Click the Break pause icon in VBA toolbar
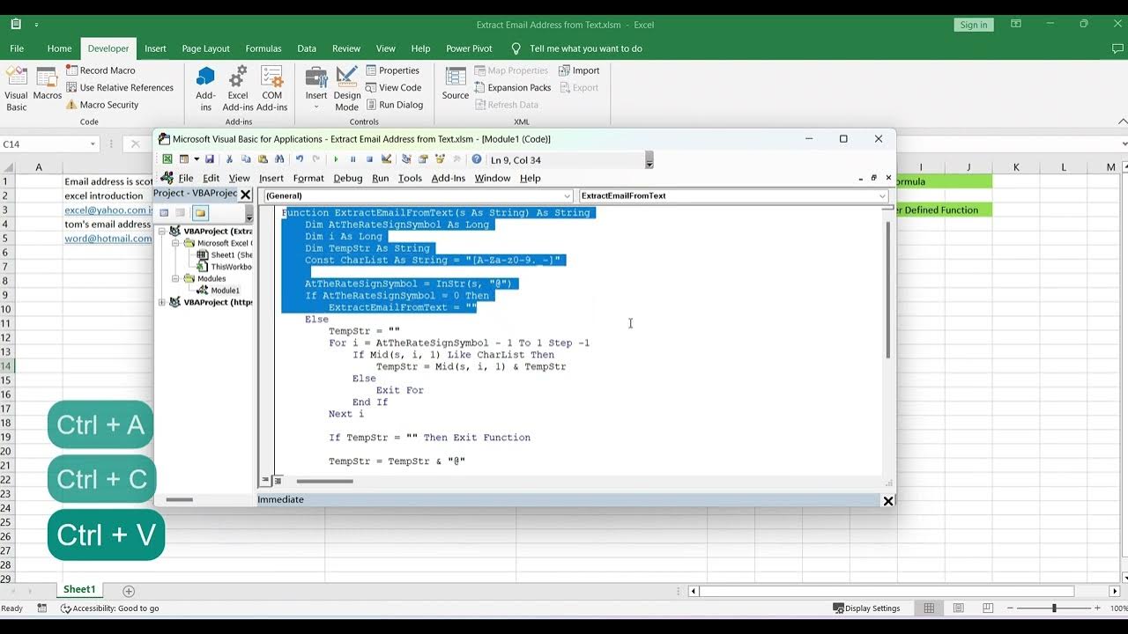 tap(352, 159)
